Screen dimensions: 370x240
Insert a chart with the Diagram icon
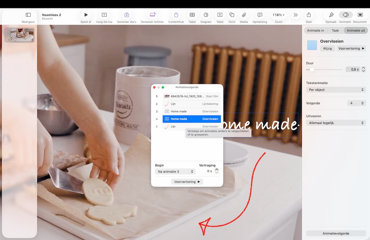206,15
